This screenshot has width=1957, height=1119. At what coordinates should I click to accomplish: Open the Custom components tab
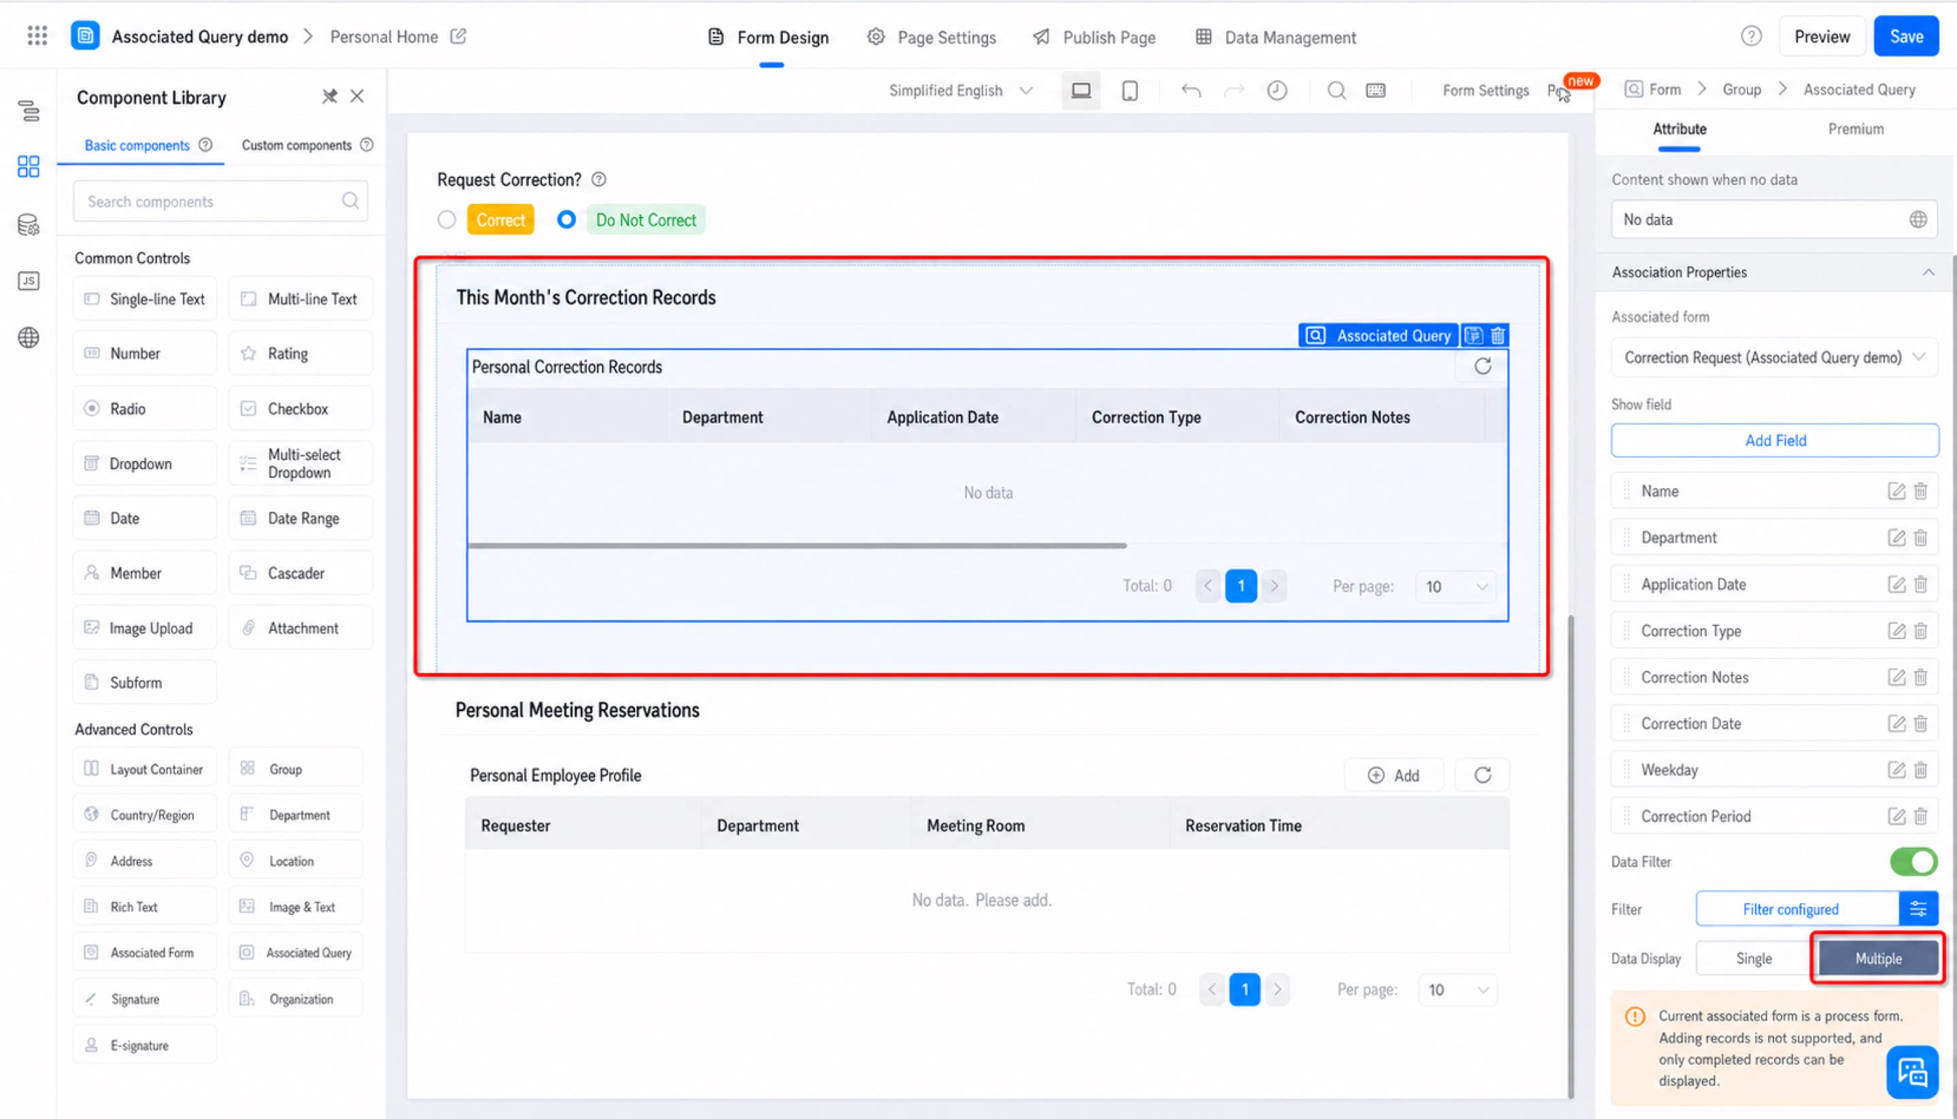pyautogui.click(x=296, y=145)
